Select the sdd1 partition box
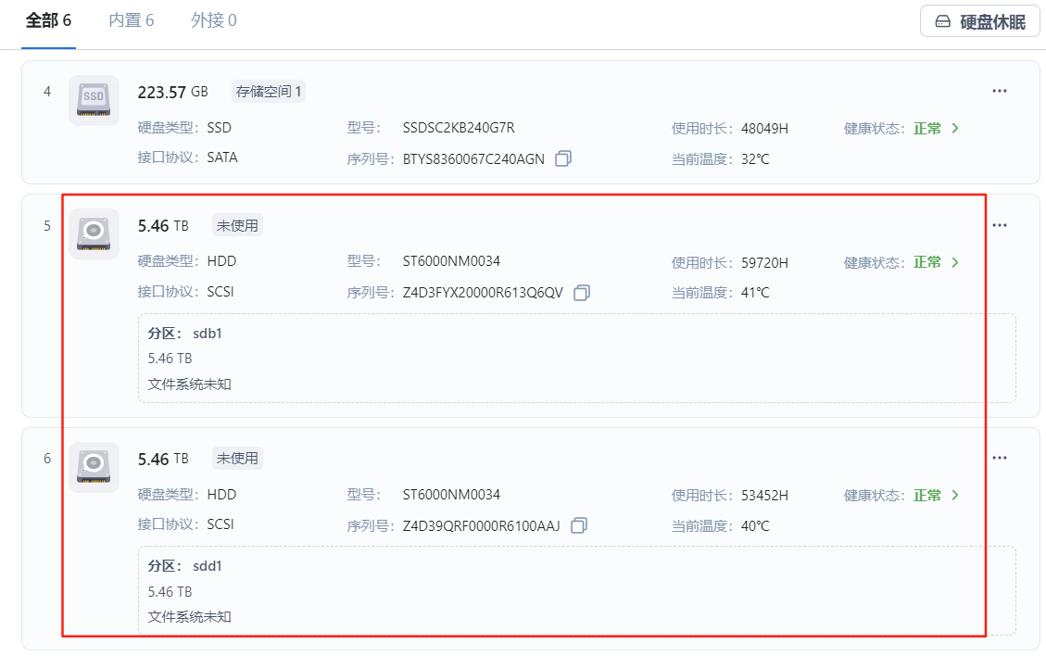This screenshot has height=656, width=1046. (576, 590)
